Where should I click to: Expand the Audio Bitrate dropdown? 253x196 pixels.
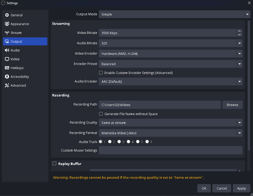click(x=171, y=43)
